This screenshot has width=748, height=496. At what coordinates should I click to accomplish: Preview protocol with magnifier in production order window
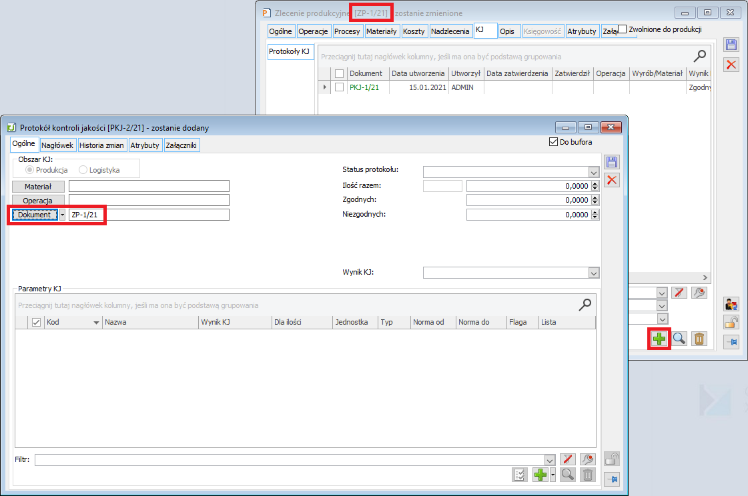pyautogui.click(x=679, y=339)
